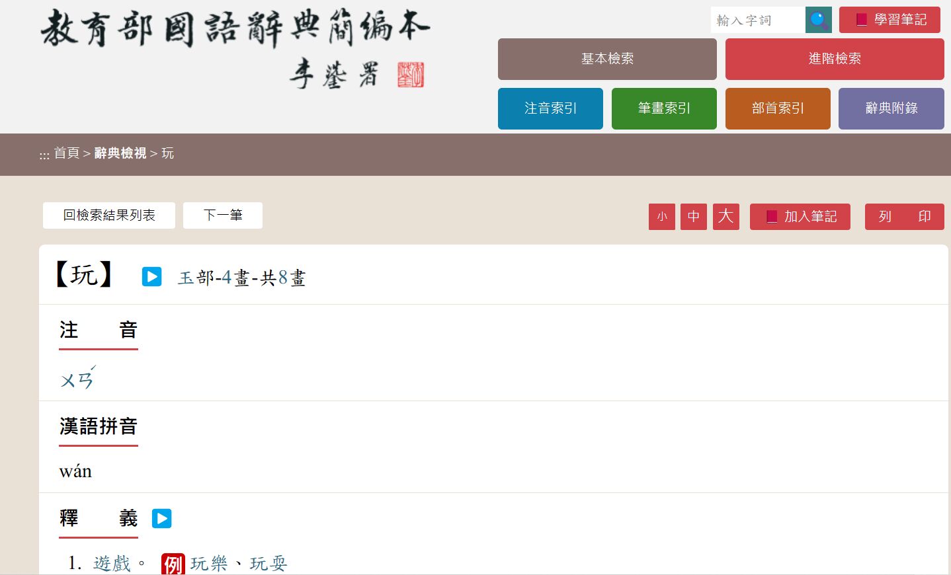This screenshot has height=575, width=951.
Task: Open the 筆畫索引 stroke index
Action: (x=664, y=108)
